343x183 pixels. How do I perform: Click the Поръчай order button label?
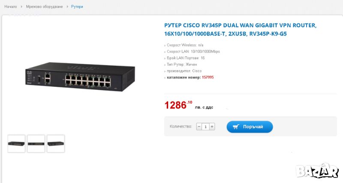253,127
